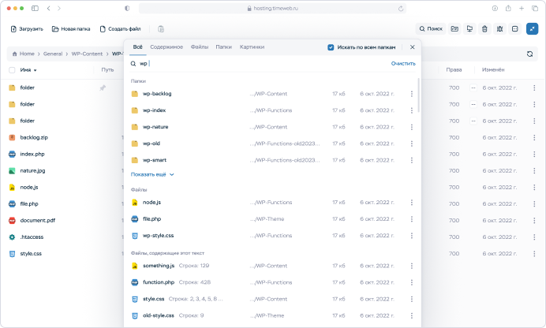Switch to the 'Картинки' search tab
The height and width of the screenshot is (328, 546).
pos(252,47)
